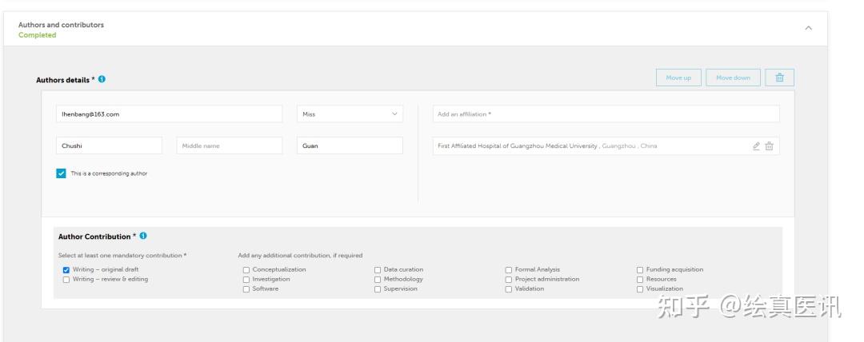
Task: Click the Add an affiliation field
Action: click(606, 114)
